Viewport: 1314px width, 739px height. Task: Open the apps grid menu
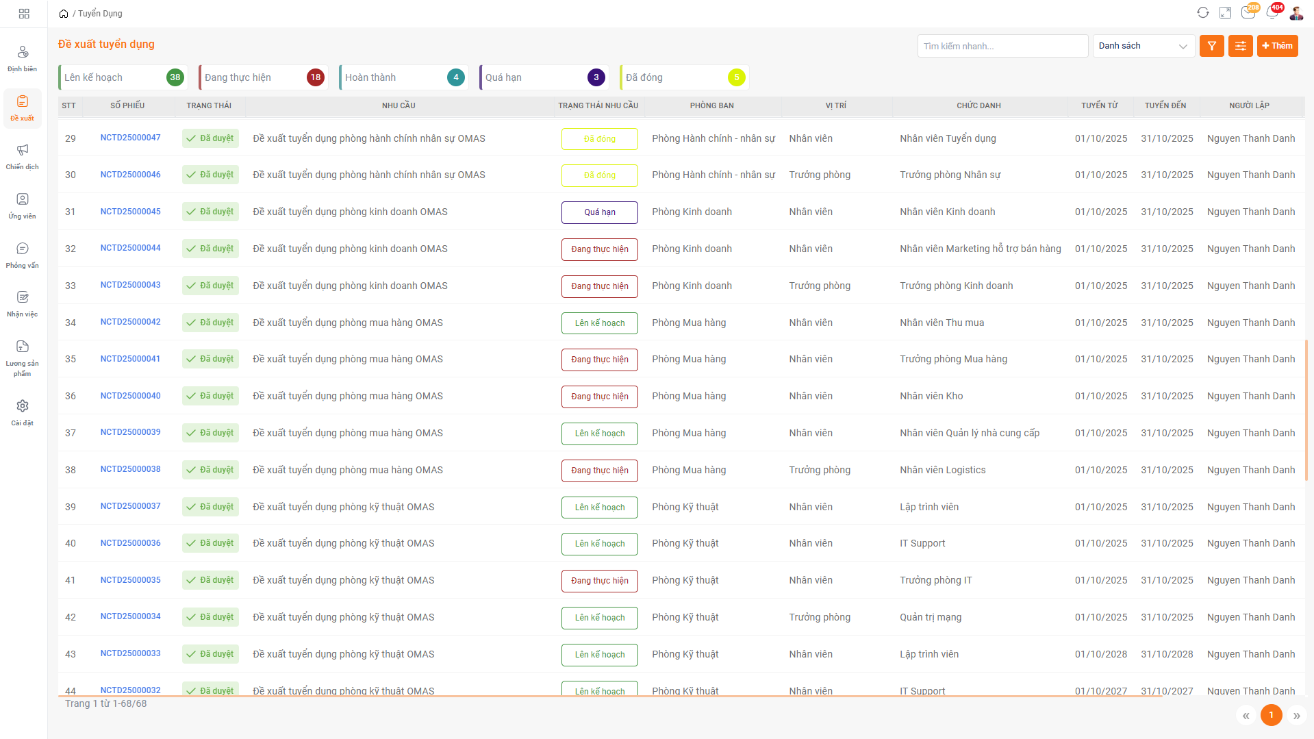[x=24, y=14]
